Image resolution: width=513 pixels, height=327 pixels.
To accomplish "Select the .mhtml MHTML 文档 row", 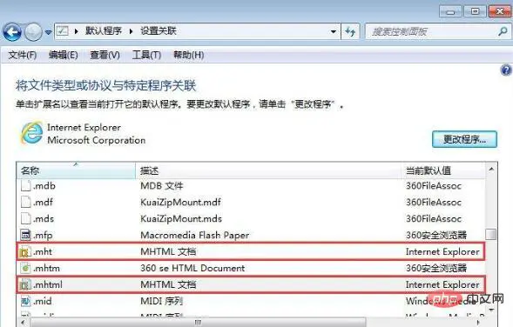I will (x=251, y=284).
